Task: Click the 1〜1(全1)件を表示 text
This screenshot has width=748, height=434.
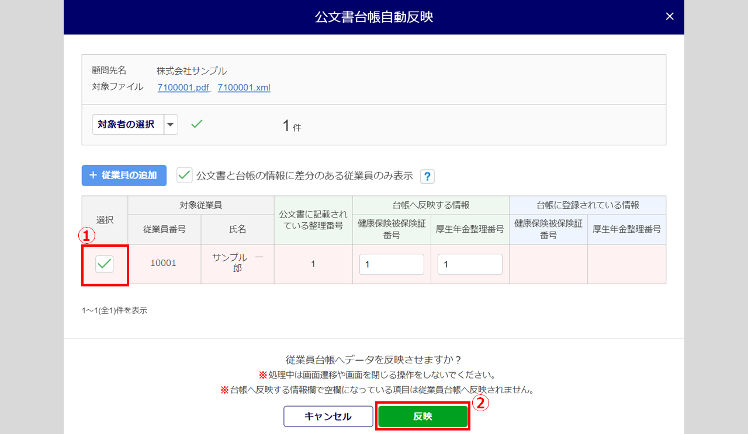Action: pos(115,310)
